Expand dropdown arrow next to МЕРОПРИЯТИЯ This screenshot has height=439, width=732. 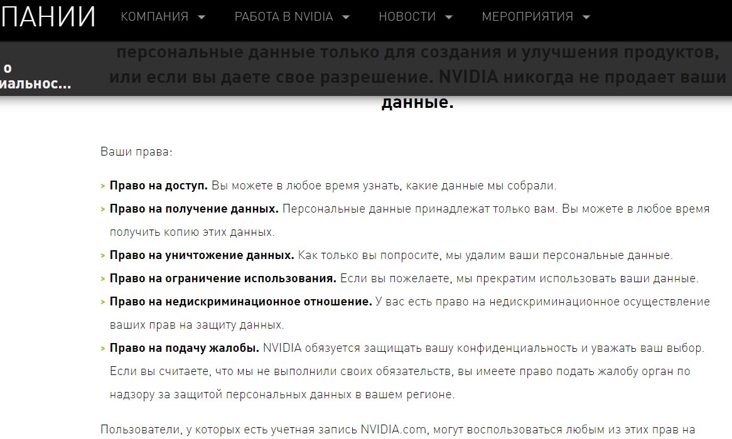(586, 18)
